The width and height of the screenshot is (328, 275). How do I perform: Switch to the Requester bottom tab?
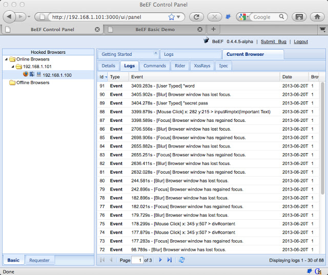(39, 260)
